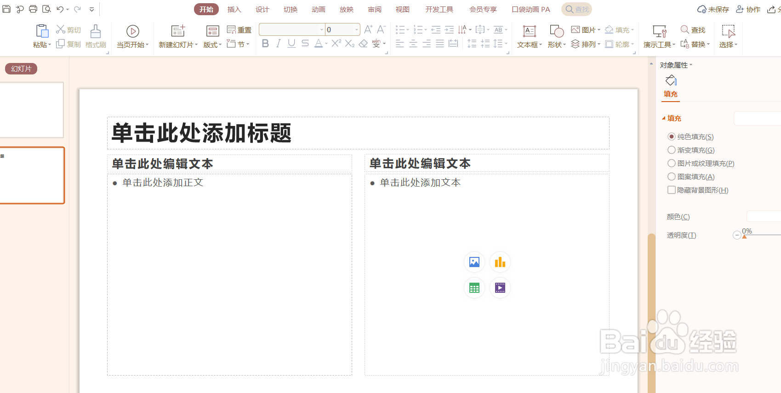Click the transparency slider handle

(x=744, y=236)
